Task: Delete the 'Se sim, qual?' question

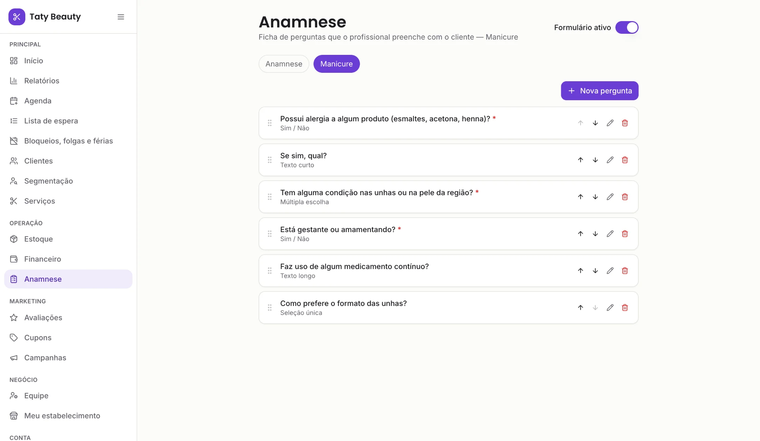Action: (x=625, y=160)
